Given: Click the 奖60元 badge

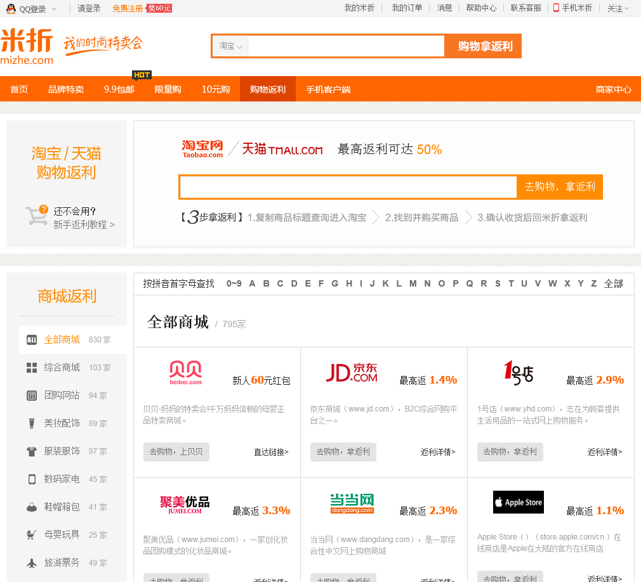Looking at the screenshot, I should coord(159,8).
